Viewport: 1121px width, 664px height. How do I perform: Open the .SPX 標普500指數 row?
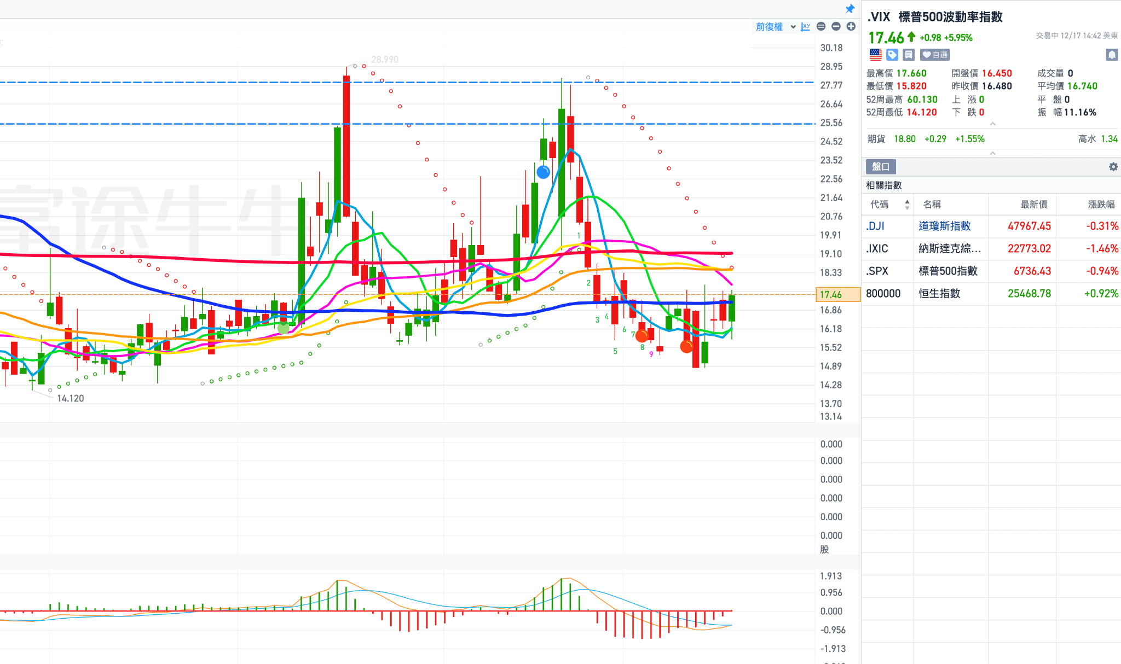[x=947, y=271]
